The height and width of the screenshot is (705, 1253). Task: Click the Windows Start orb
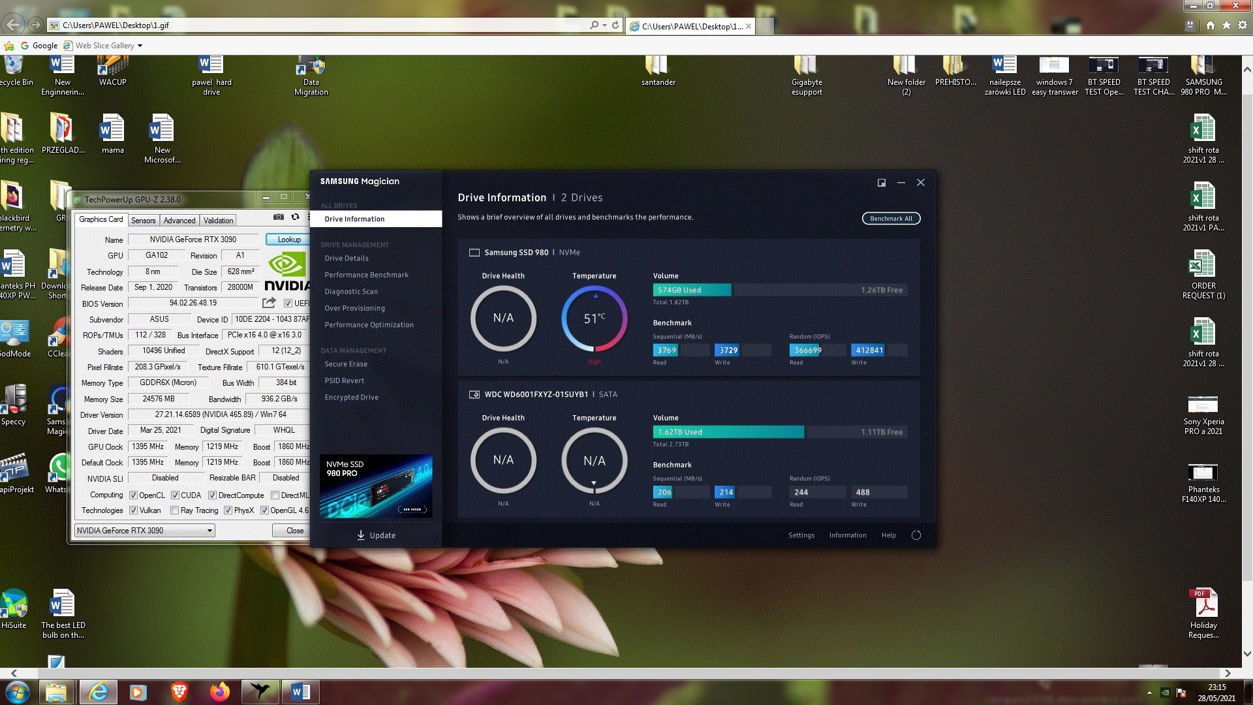click(x=17, y=692)
